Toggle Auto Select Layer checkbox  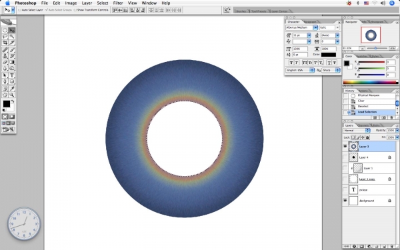point(19,10)
